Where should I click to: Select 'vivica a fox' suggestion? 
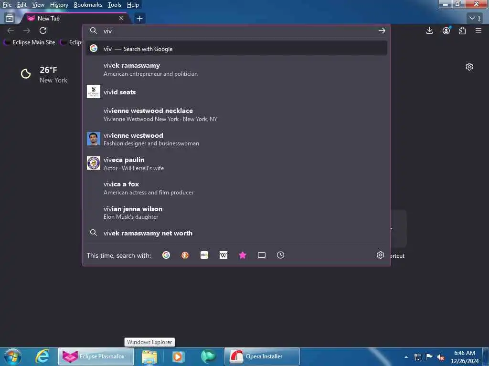(x=236, y=188)
